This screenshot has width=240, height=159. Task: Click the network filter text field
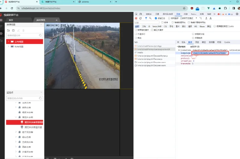pyautogui.click(x=147, y=23)
